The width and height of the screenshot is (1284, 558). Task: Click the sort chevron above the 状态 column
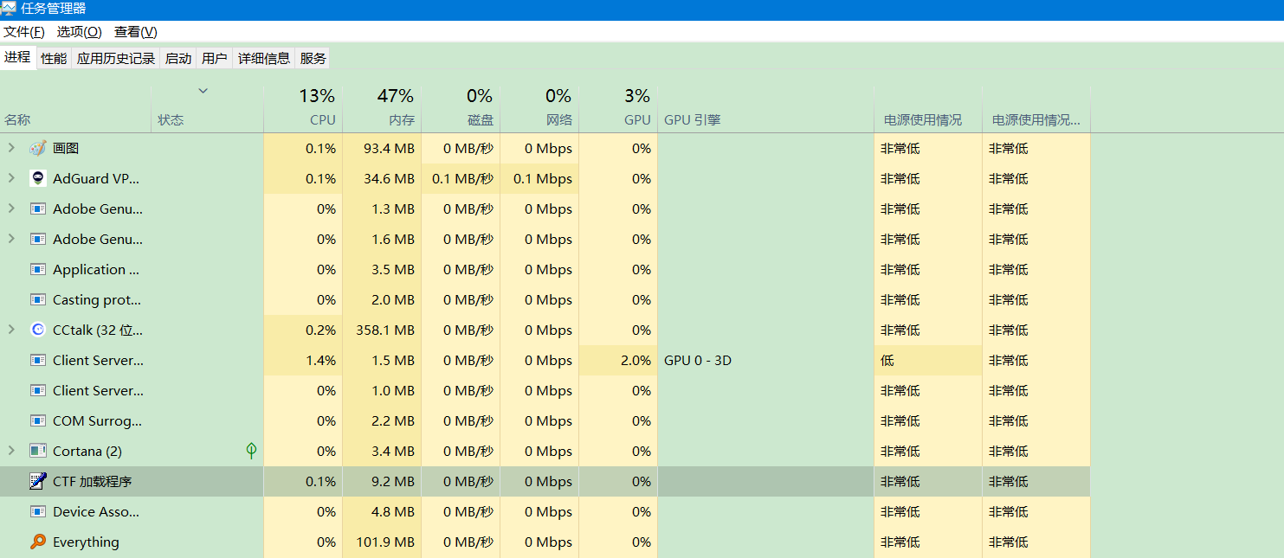tap(203, 90)
